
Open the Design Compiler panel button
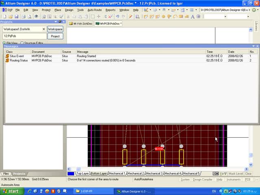pos(202,180)
